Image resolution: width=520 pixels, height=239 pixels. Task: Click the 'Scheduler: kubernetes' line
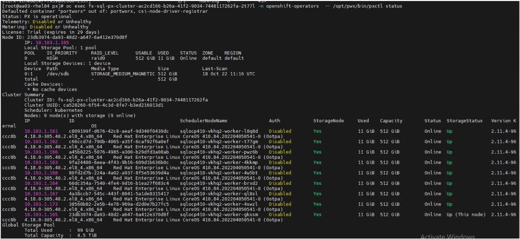(x=54, y=110)
